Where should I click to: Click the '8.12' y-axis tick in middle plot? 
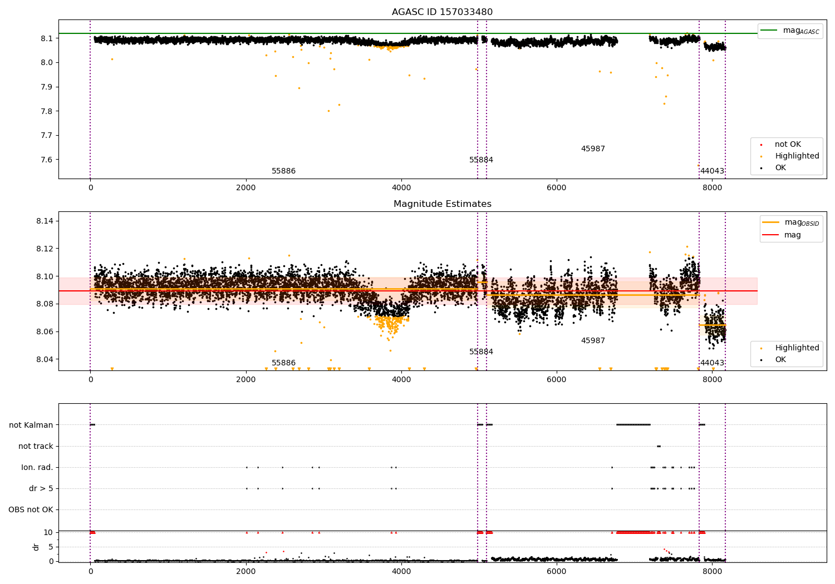click(x=45, y=249)
